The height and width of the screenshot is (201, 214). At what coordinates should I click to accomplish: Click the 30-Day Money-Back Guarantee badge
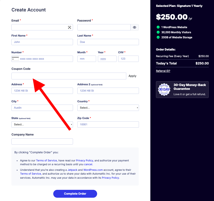click(x=164, y=89)
